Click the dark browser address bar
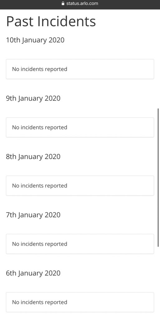This screenshot has width=160, height=319. pyautogui.click(x=80, y=4)
